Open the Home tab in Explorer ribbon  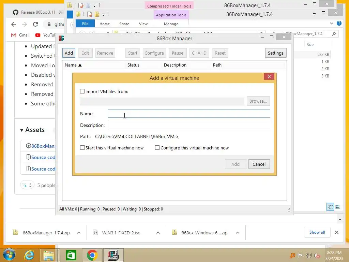coord(105,24)
